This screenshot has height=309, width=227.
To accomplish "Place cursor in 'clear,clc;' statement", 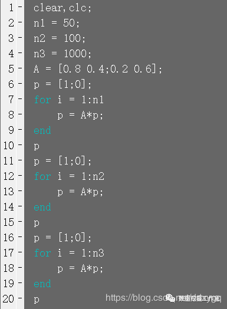I will click(62, 8).
